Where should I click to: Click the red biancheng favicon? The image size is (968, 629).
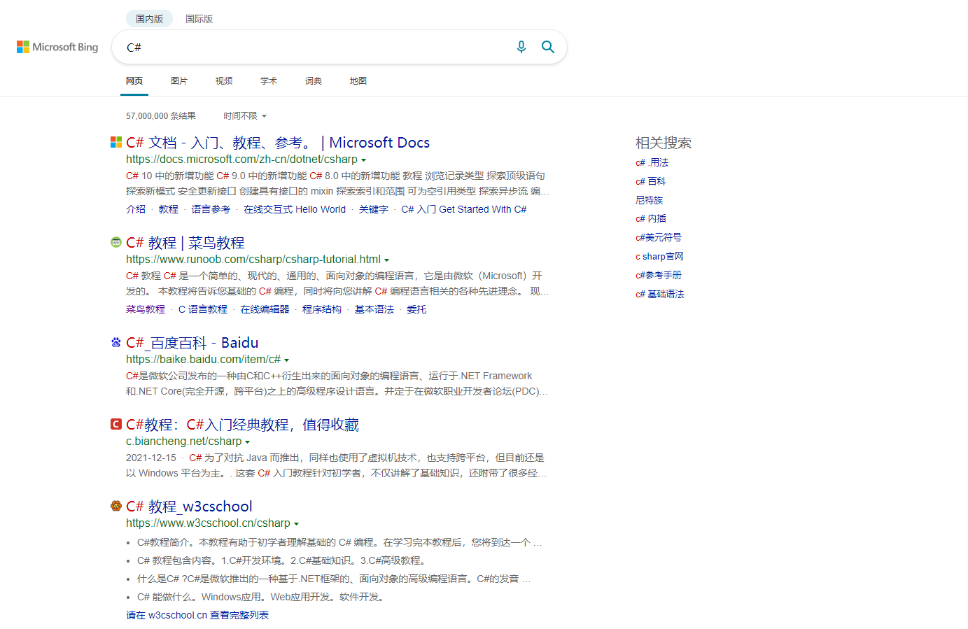tap(116, 424)
